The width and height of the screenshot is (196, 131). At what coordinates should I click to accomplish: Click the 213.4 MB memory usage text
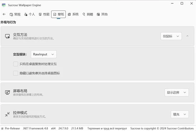pyautogui.click(x=77, y=129)
